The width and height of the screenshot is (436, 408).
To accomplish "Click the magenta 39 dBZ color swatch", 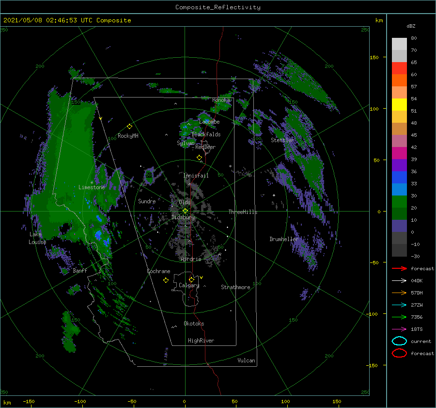I will (399, 153).
